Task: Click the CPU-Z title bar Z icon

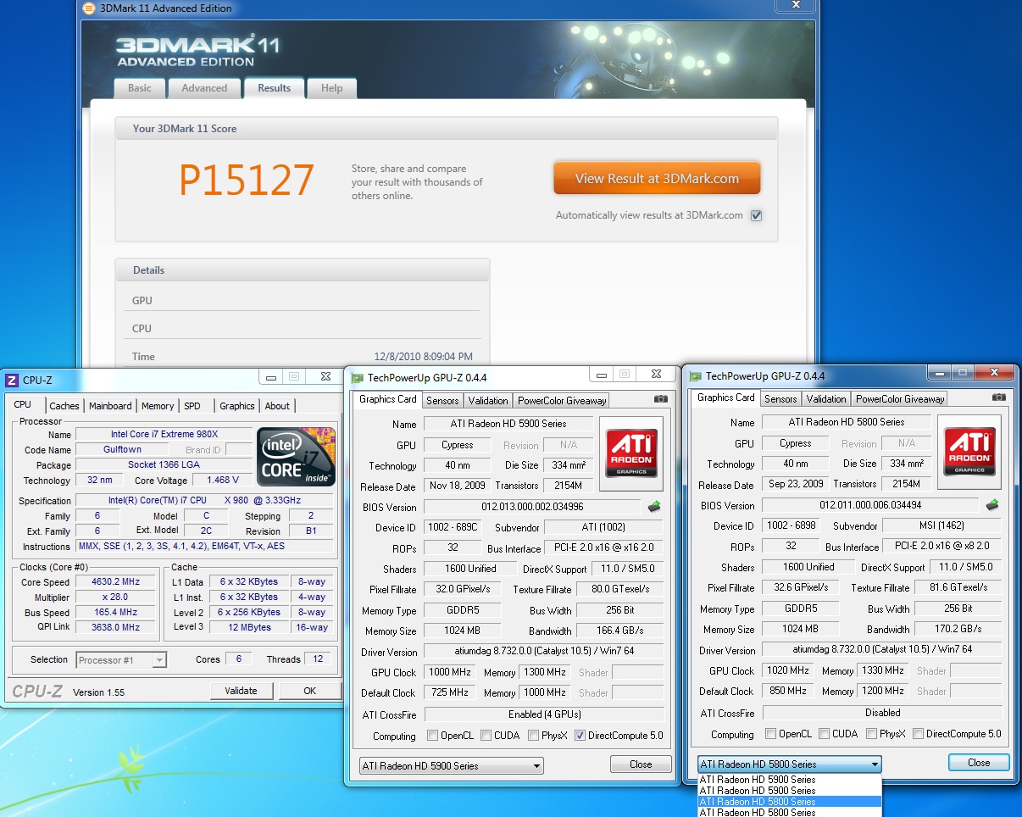Action: point(12,380)
